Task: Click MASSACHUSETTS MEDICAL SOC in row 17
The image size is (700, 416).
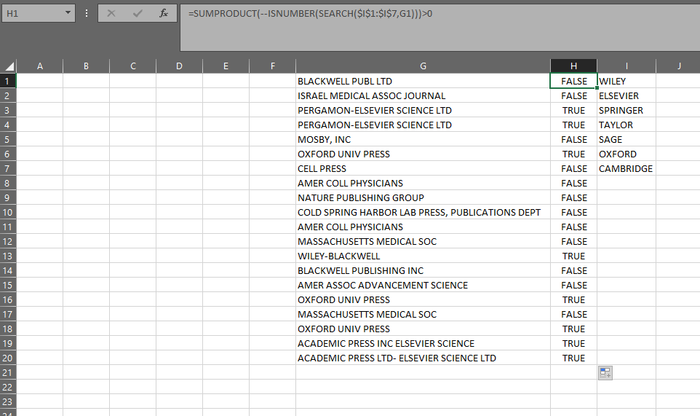Action: 423,314
